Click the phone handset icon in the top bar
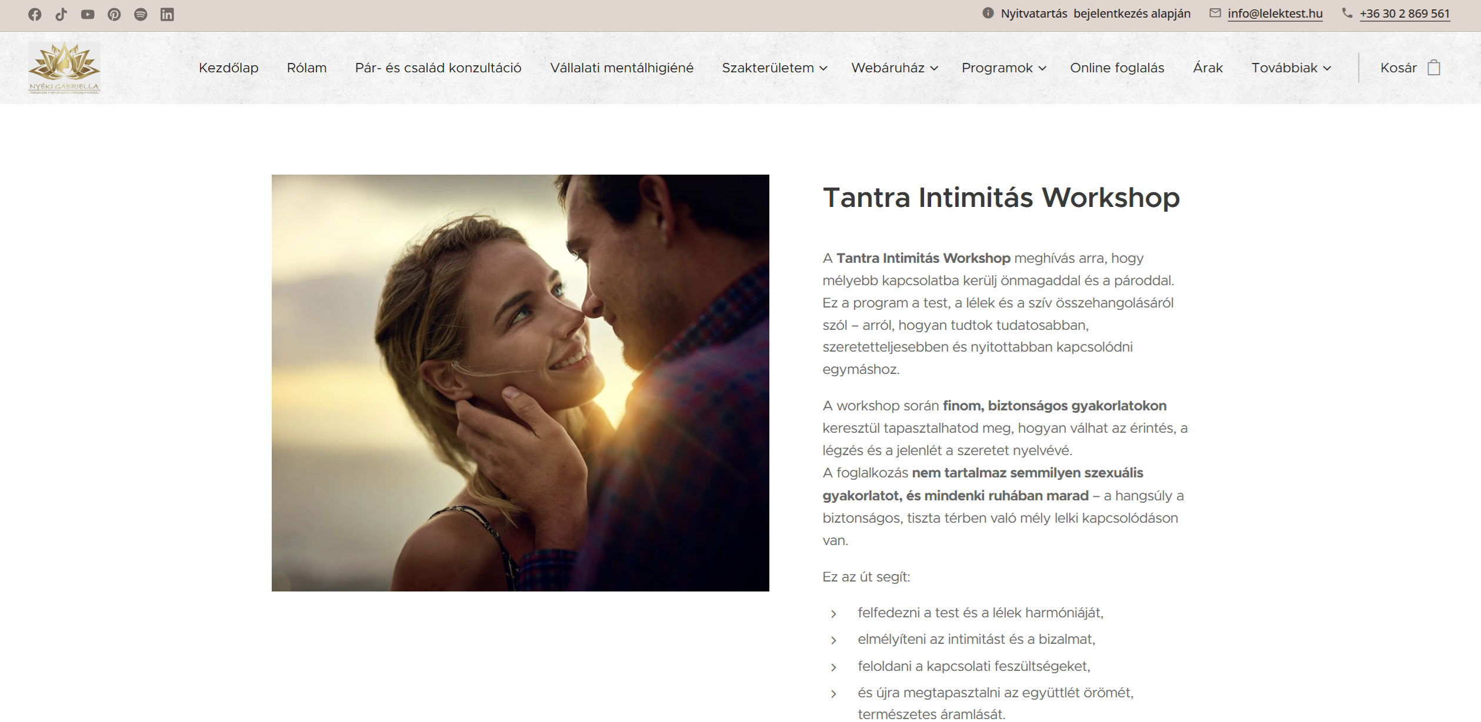The image size is (1481, 722). point(1347,13)
